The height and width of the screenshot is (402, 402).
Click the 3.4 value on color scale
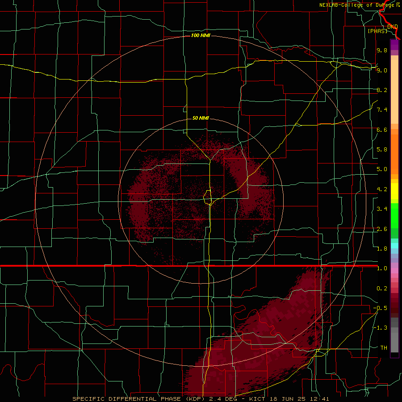point(382,209)
